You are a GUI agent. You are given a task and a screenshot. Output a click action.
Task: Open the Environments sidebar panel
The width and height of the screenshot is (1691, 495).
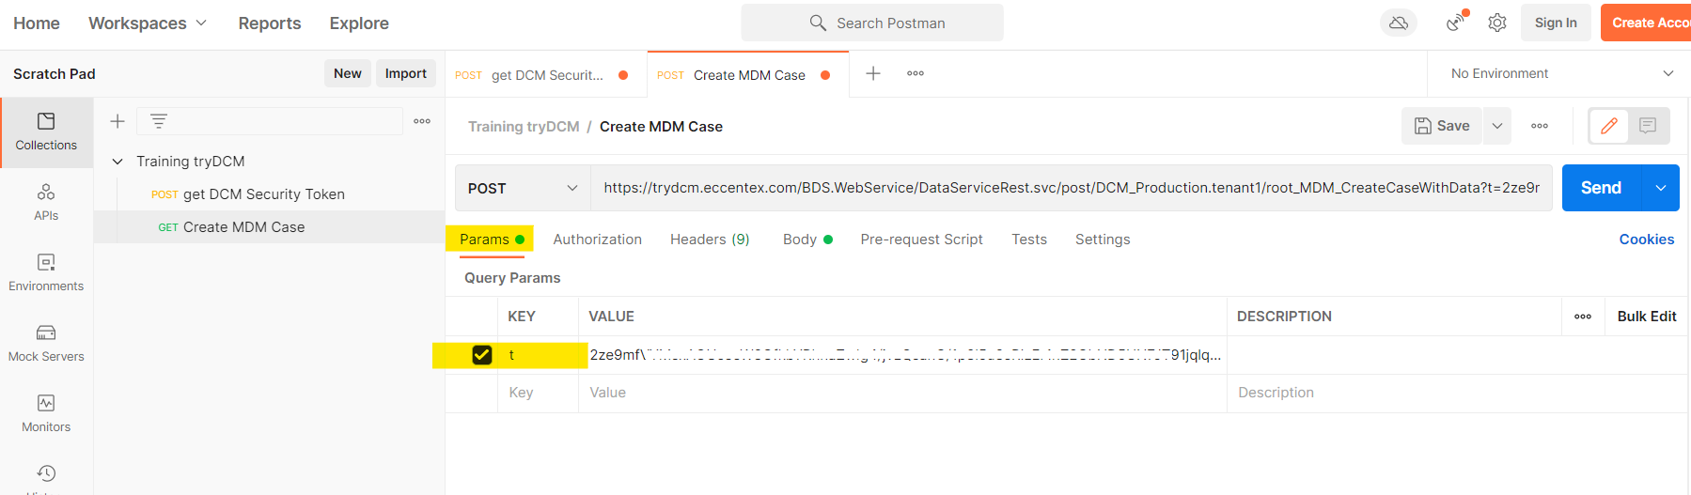[46, 273]
